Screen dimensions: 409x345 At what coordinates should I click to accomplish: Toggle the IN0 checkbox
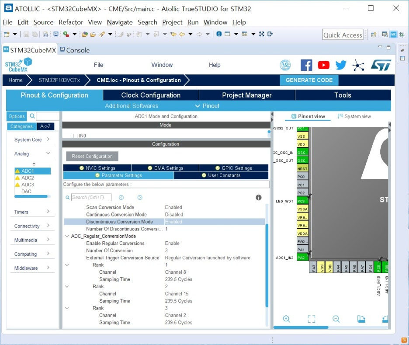[x=75, y=136]
